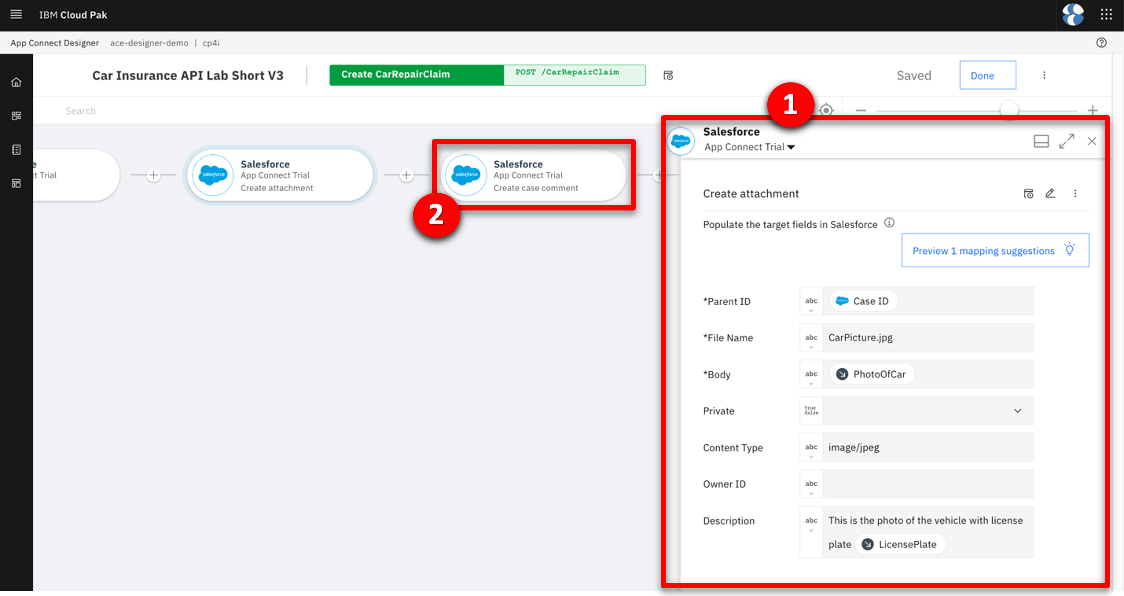The image size is (1124, 596).
Task: Open the abc type selector for Parent ID
Action: pyautogui.click(x=810, y=301)
